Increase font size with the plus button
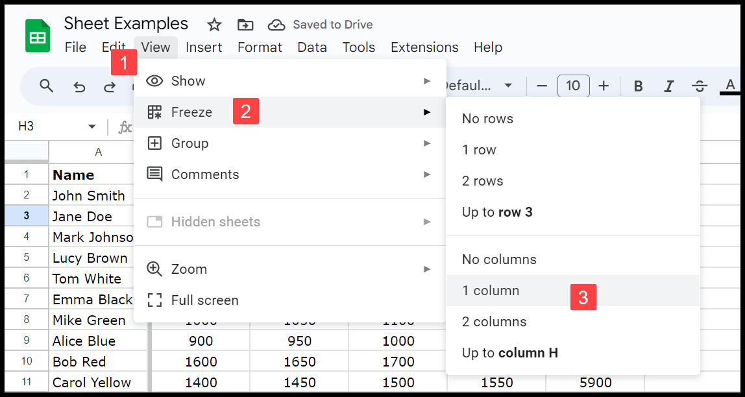Image resolution: width=745 pixels, height=397 pixels. [604, 86]
